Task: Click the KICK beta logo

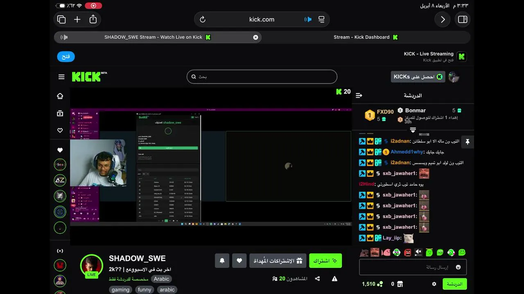Action: [89, 76]
